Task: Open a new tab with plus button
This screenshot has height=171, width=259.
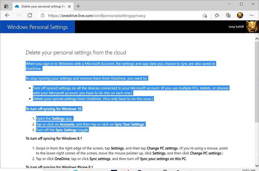Action: coord(78,6)
